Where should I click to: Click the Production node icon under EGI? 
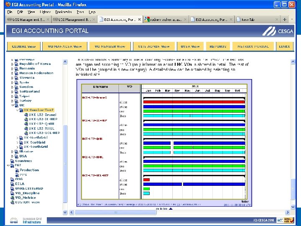pos(17,170)
